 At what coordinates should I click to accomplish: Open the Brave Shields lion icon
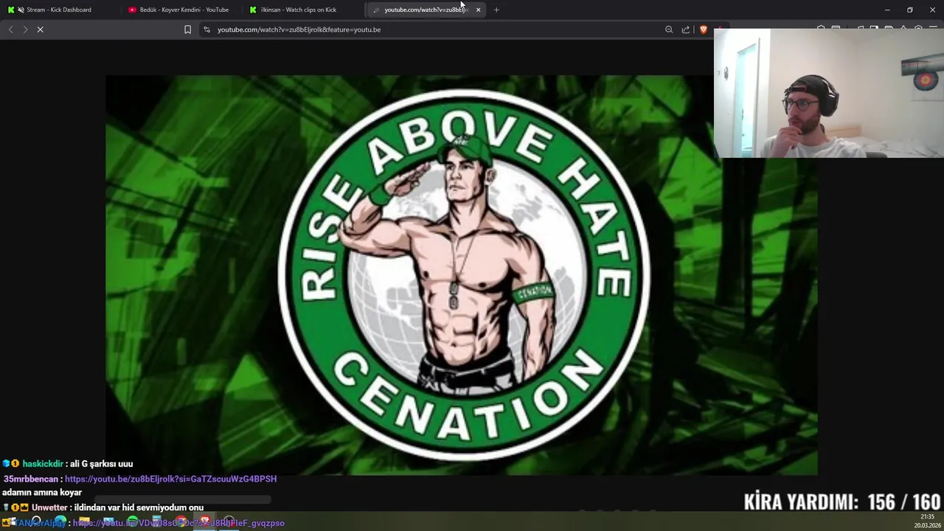(x=704, y=29)
